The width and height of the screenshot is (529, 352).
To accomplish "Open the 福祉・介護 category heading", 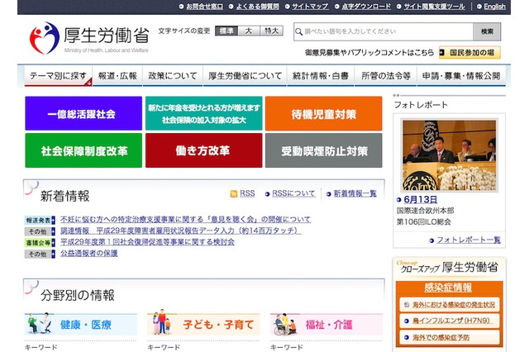I will [329, 325].
